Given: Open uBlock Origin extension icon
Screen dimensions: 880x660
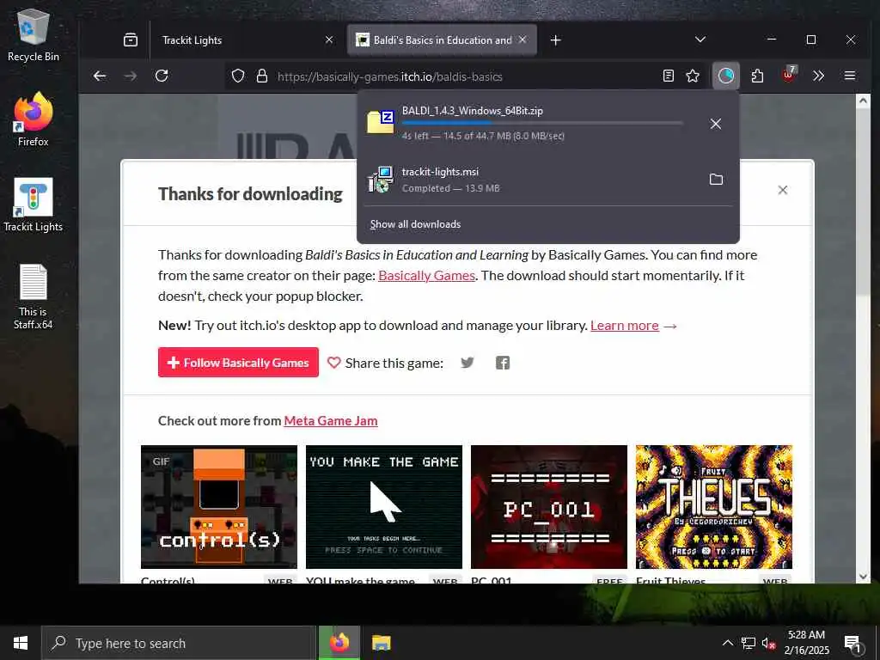Looking at the screenshot, I should point(789,75).
